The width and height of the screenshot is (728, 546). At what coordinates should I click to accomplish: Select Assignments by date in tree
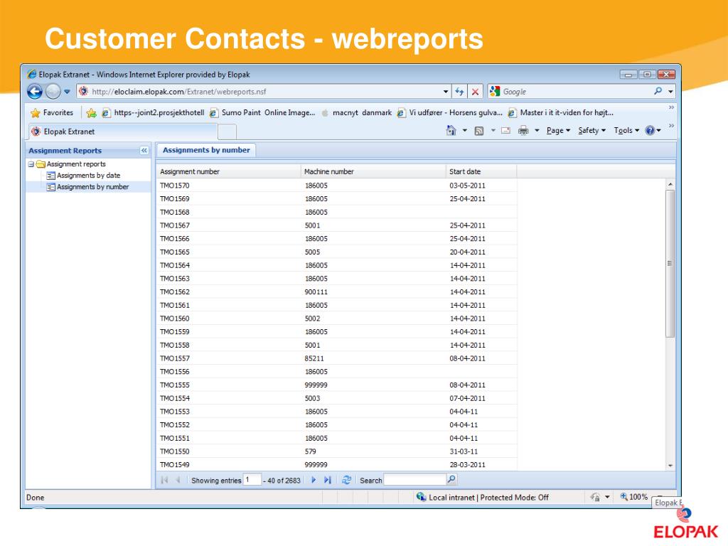88,176
